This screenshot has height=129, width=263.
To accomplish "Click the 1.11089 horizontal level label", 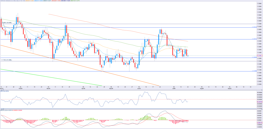I will point(254,71).
